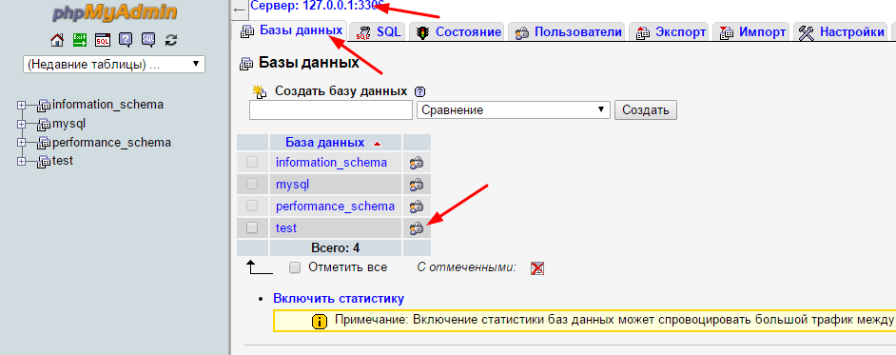Open the Настройки tab

tap(841, 32)
